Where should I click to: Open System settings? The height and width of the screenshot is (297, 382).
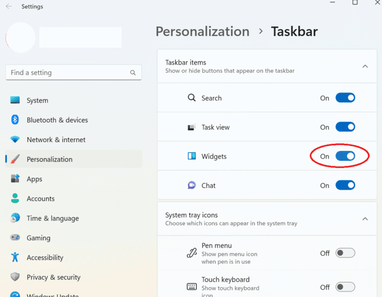(74, 100)
